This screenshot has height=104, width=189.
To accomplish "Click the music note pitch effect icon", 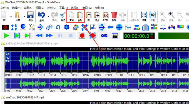I will point(93,27).
